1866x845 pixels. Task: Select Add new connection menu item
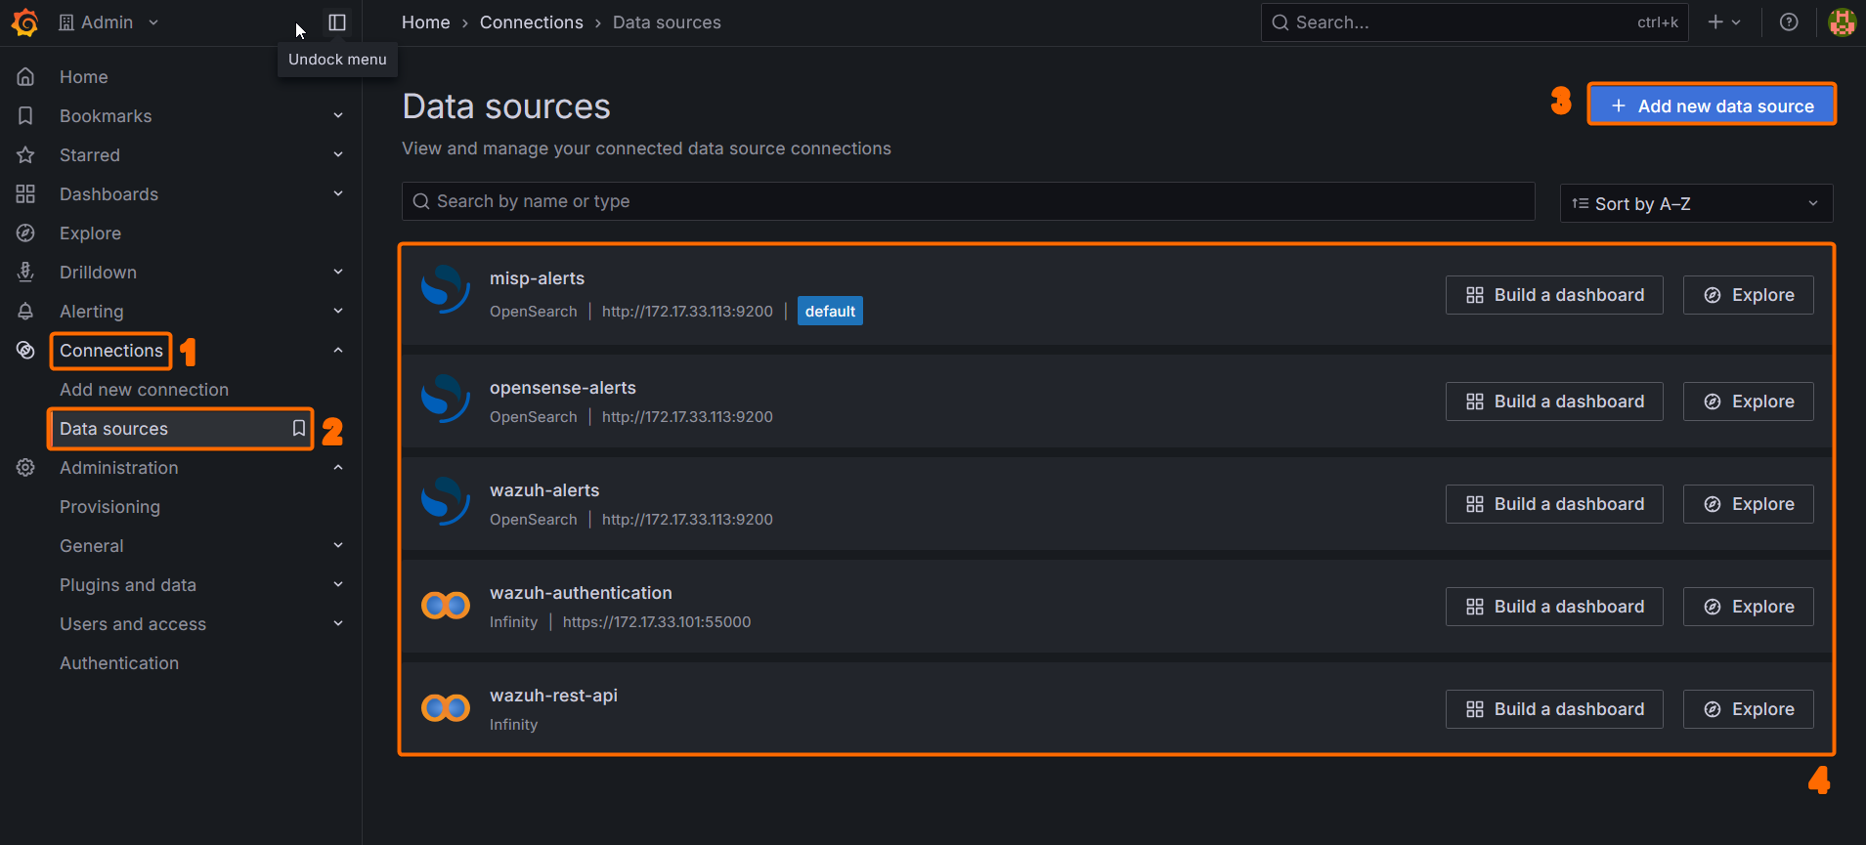(144, 389)
